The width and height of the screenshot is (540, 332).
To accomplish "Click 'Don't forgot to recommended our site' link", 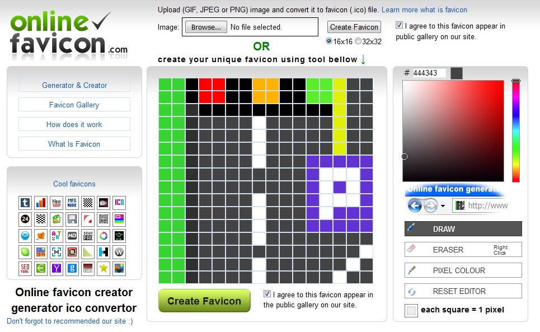I will (69, 321).
